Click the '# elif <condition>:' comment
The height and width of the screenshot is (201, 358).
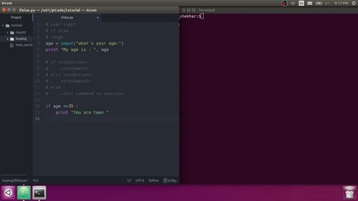[69, 75]
